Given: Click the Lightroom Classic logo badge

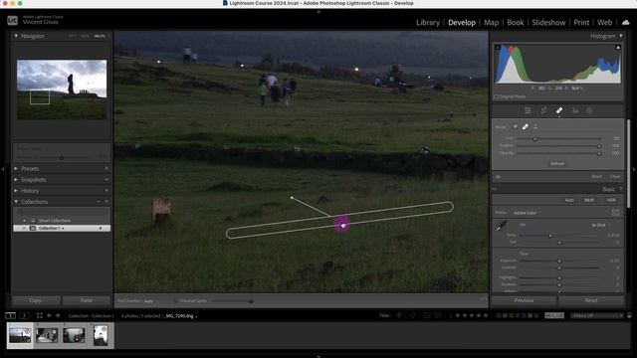Looking at the screenshot, I should pos(13,20).
